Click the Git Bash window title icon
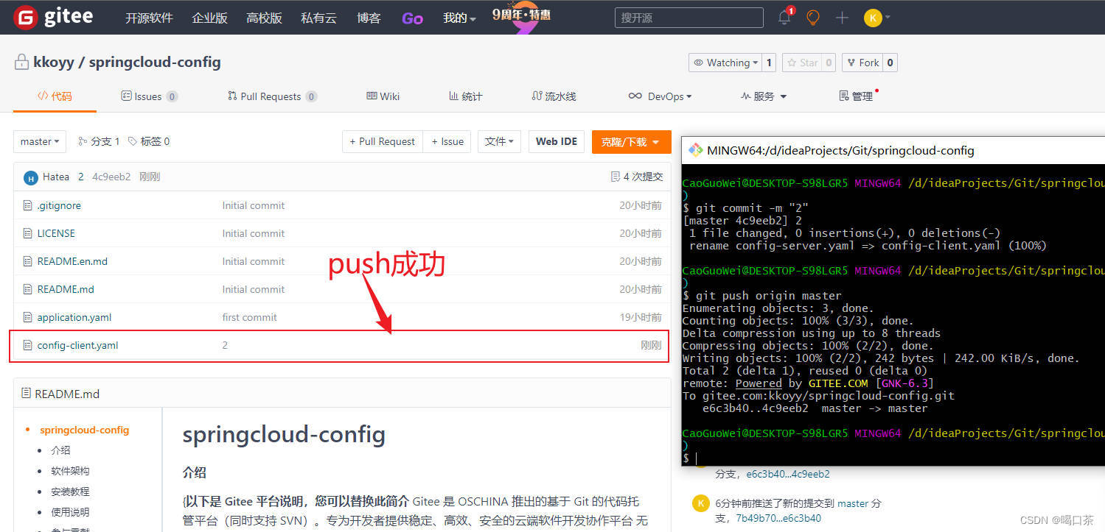 (695, 150)
